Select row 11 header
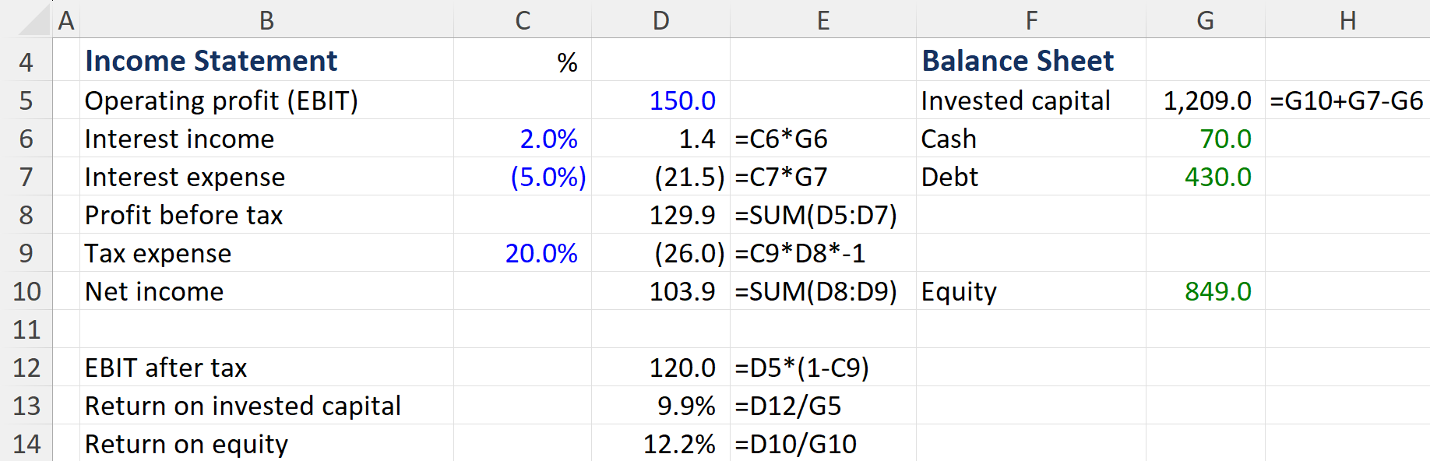 point(26,329)
